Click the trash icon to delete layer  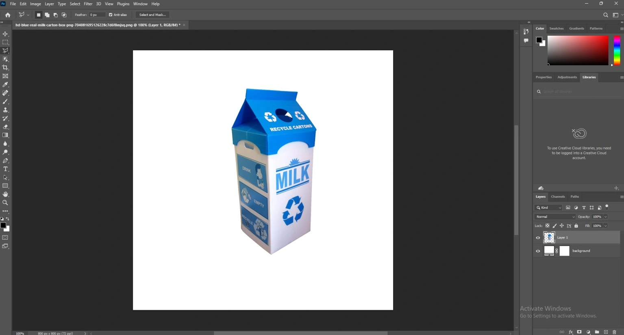click(614, 332)
